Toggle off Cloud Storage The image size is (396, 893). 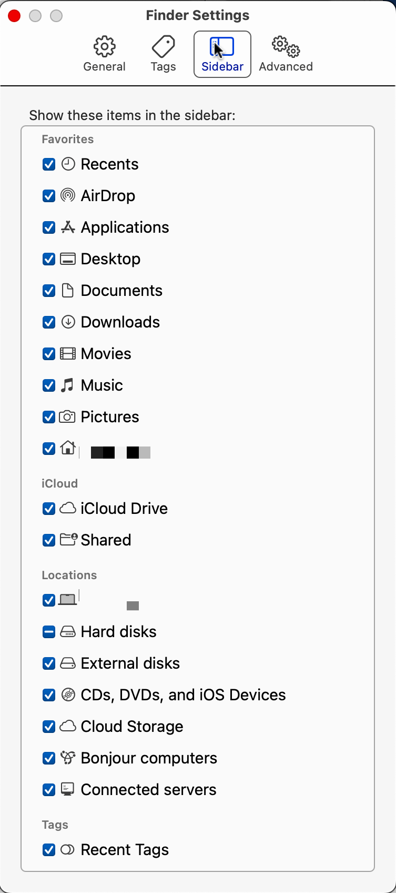(x=48, y=726)
